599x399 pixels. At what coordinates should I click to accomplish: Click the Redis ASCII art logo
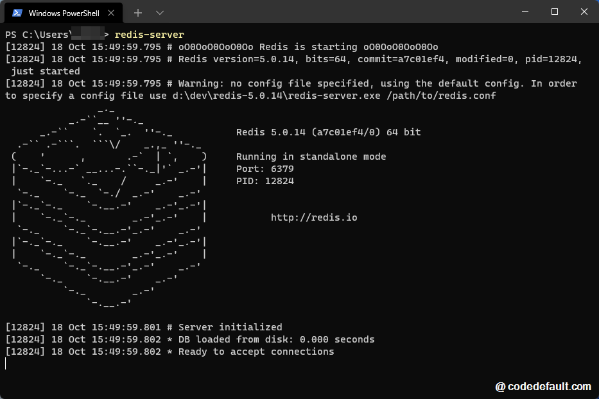[109, 205]
